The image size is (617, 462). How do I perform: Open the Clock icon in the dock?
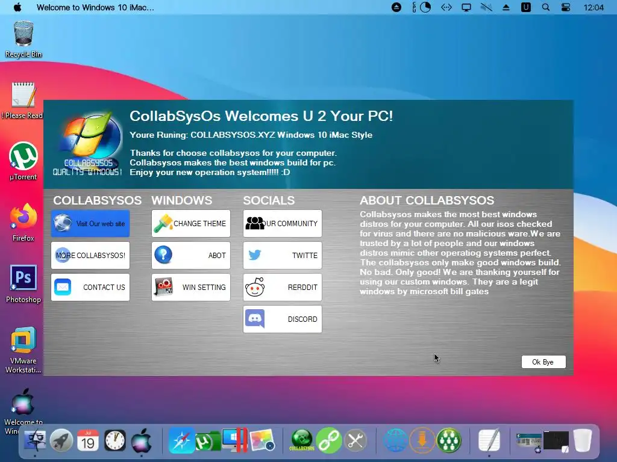pos(115,440)
